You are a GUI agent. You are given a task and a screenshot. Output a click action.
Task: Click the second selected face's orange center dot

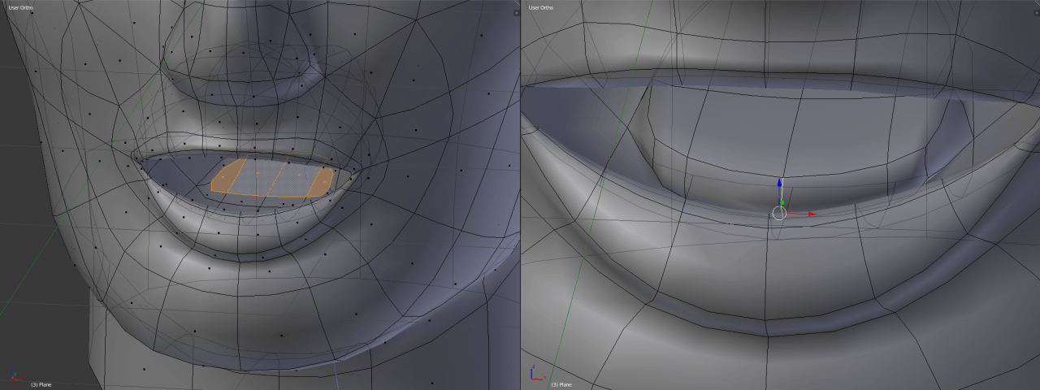tap(258, 173)
